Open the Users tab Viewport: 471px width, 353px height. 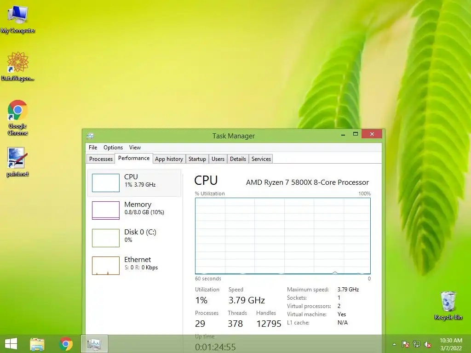pyautogui.click(x=218, y=159)
